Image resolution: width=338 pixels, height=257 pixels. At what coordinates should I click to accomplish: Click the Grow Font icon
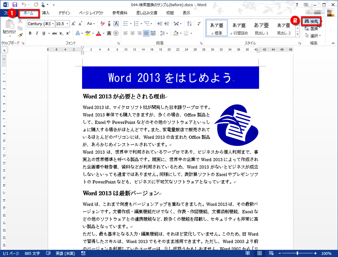pyautogui.click(x=73, y=24)
